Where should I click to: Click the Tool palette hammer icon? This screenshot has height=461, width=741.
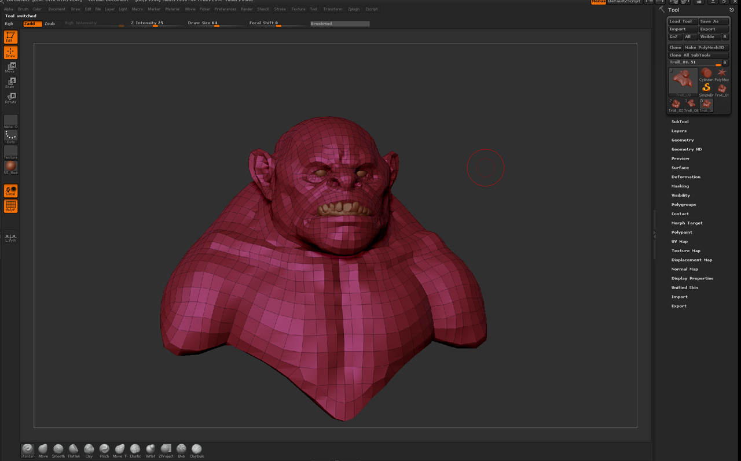662,10
